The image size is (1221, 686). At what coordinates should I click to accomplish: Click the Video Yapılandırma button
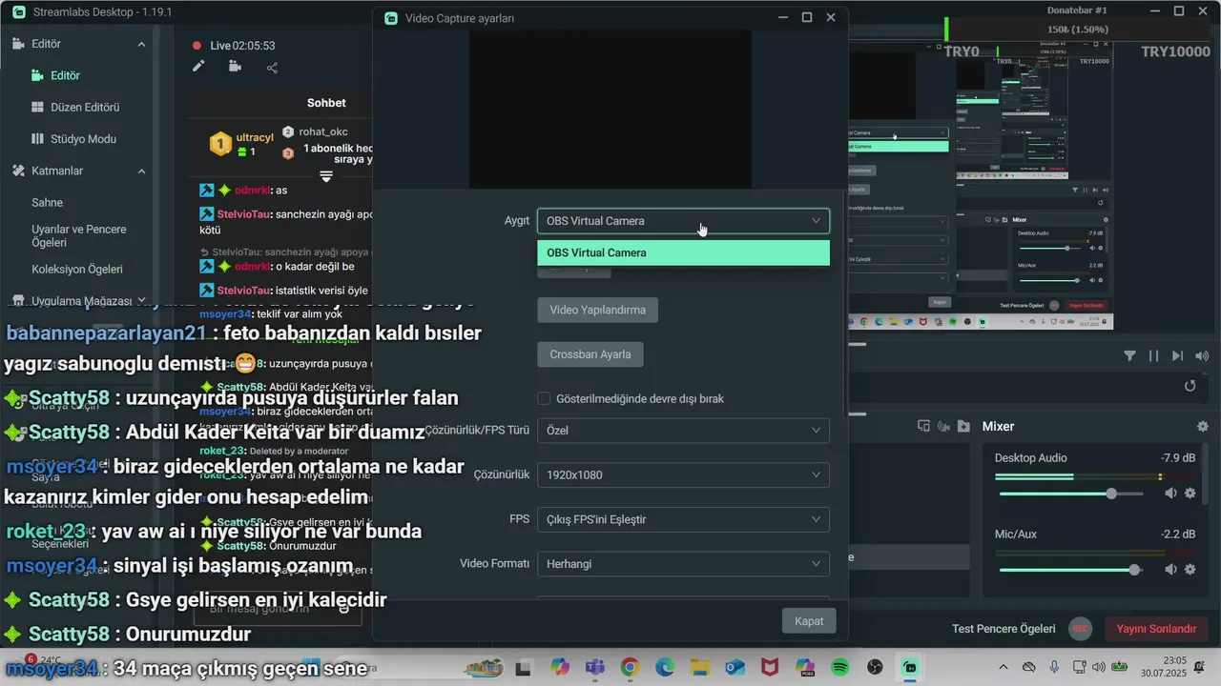coord(597,310)
